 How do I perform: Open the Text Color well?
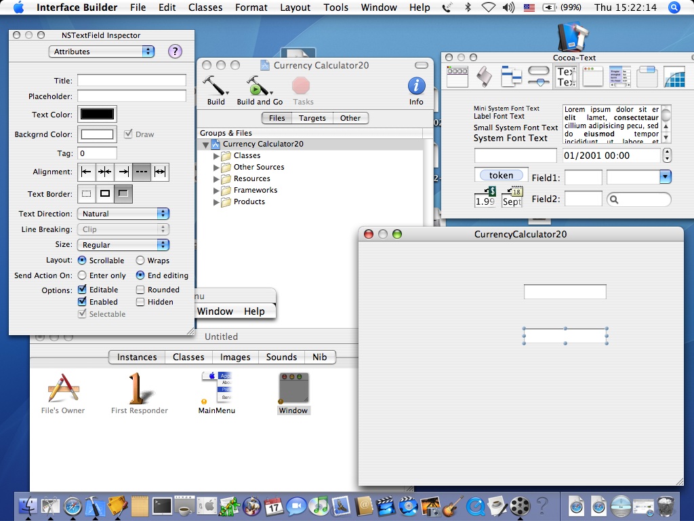[97, 114]
